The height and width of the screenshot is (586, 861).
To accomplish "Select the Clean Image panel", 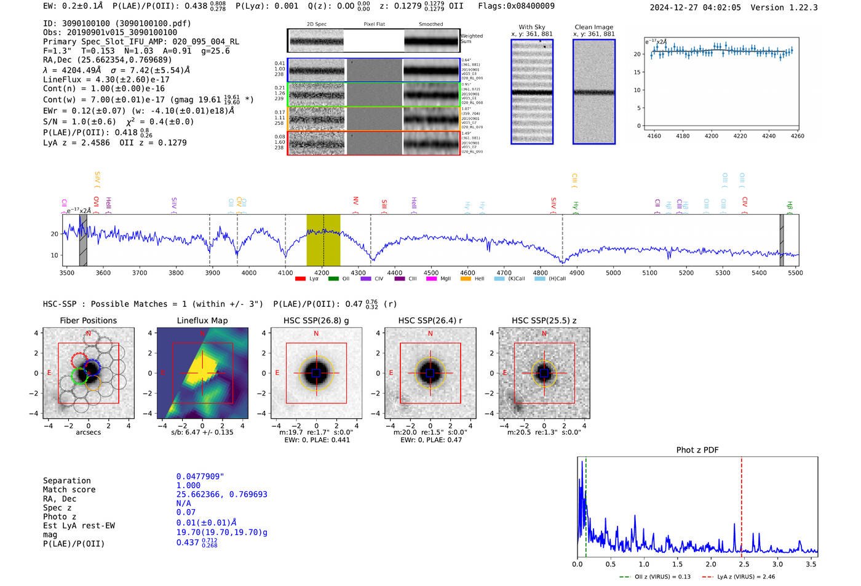I will click(x=594, y=92).
